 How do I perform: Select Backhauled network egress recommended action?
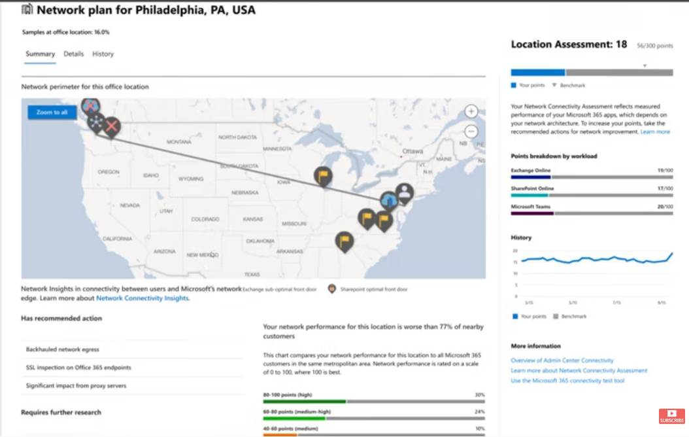point(63,350)
